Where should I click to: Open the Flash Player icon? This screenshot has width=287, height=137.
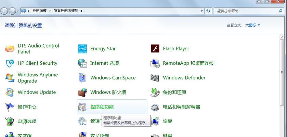tap(155, 49)
